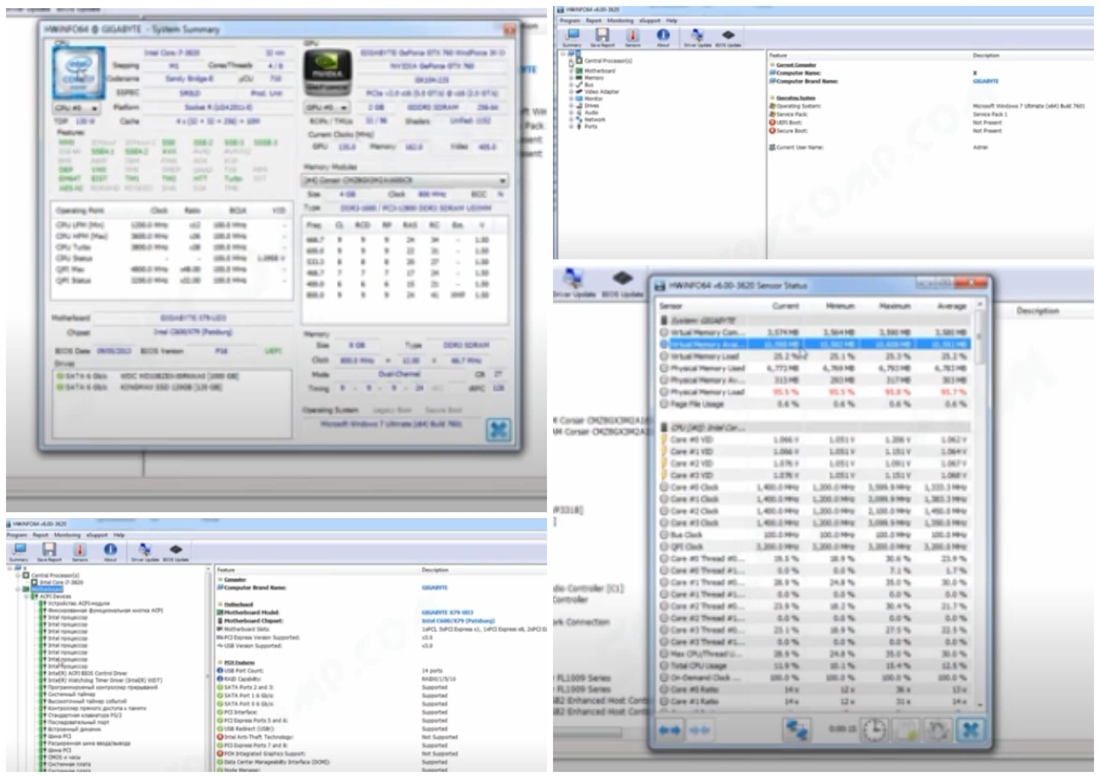Image resolution: width=1100 pixels, height=778 pixels.
Task: Expand the Ports tree node
Action: coord(571,127)
